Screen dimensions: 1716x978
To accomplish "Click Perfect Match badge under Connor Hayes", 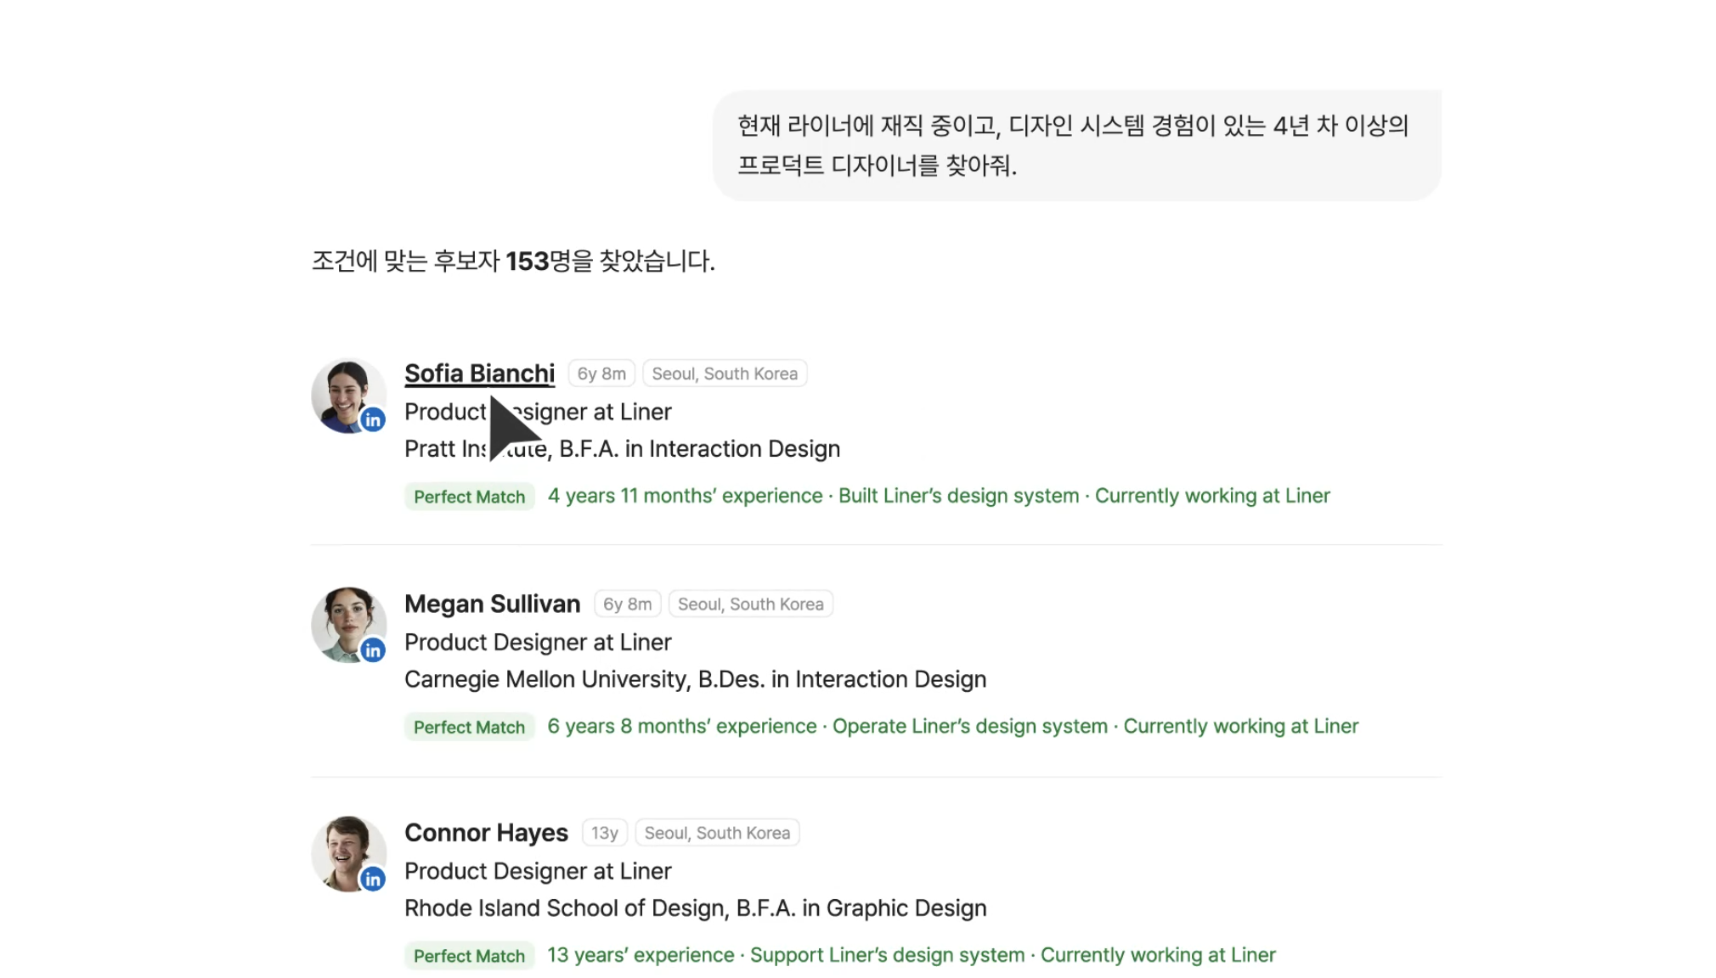I will click(469, 956).
